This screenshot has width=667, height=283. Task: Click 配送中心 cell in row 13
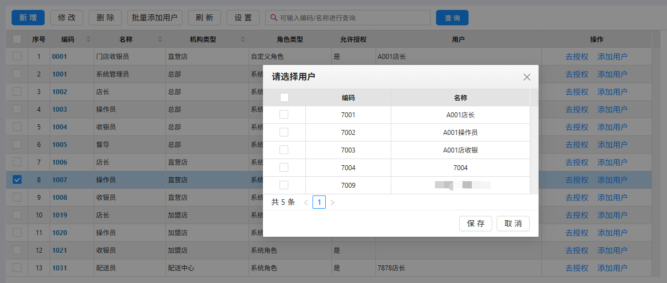click(x=207, y=268)
